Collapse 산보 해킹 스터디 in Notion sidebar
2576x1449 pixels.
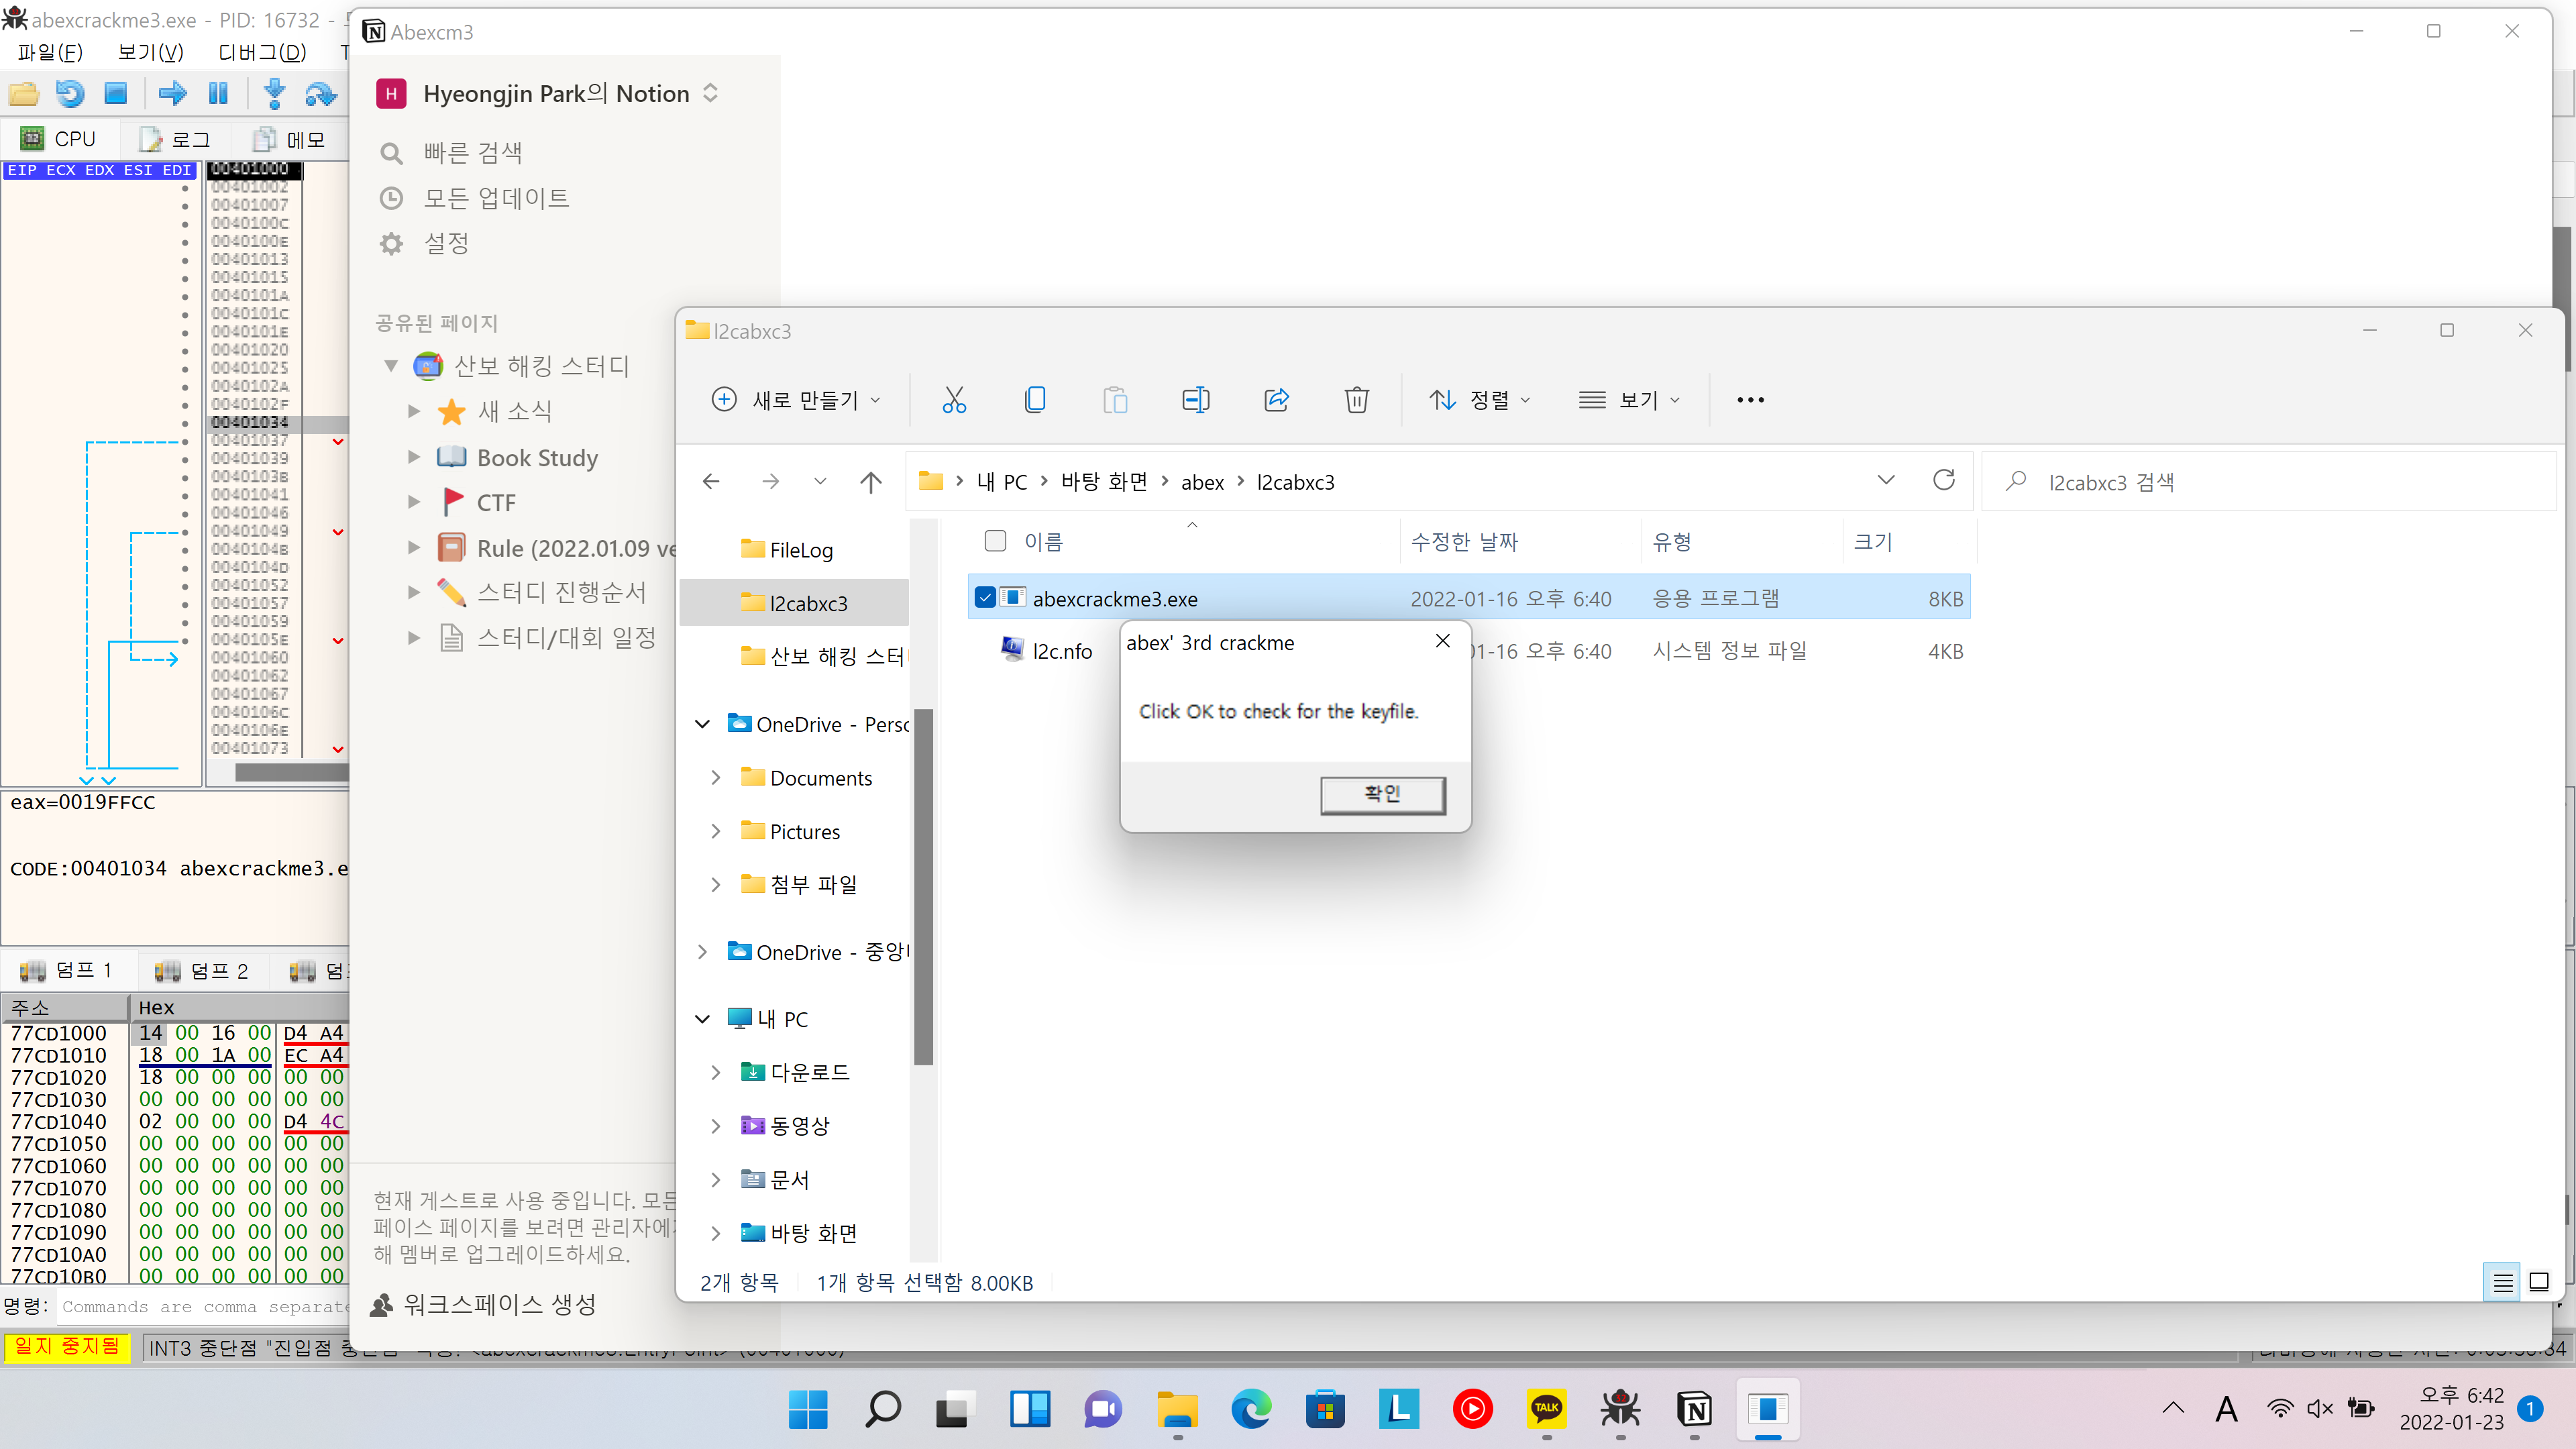[x=391, y=365]
